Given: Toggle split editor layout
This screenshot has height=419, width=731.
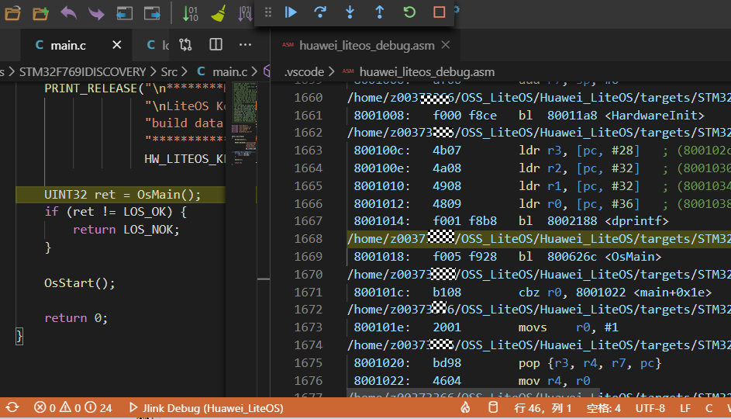Looking at the screenshot, I should point(216,45).
